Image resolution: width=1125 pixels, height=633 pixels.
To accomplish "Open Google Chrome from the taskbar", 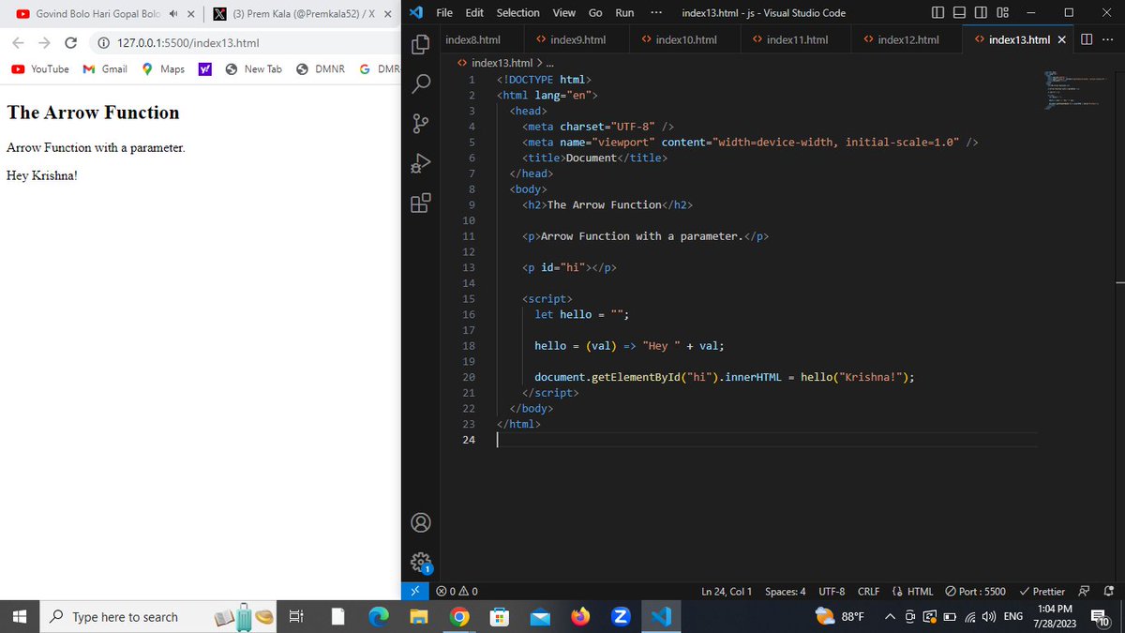I will 459,616.
